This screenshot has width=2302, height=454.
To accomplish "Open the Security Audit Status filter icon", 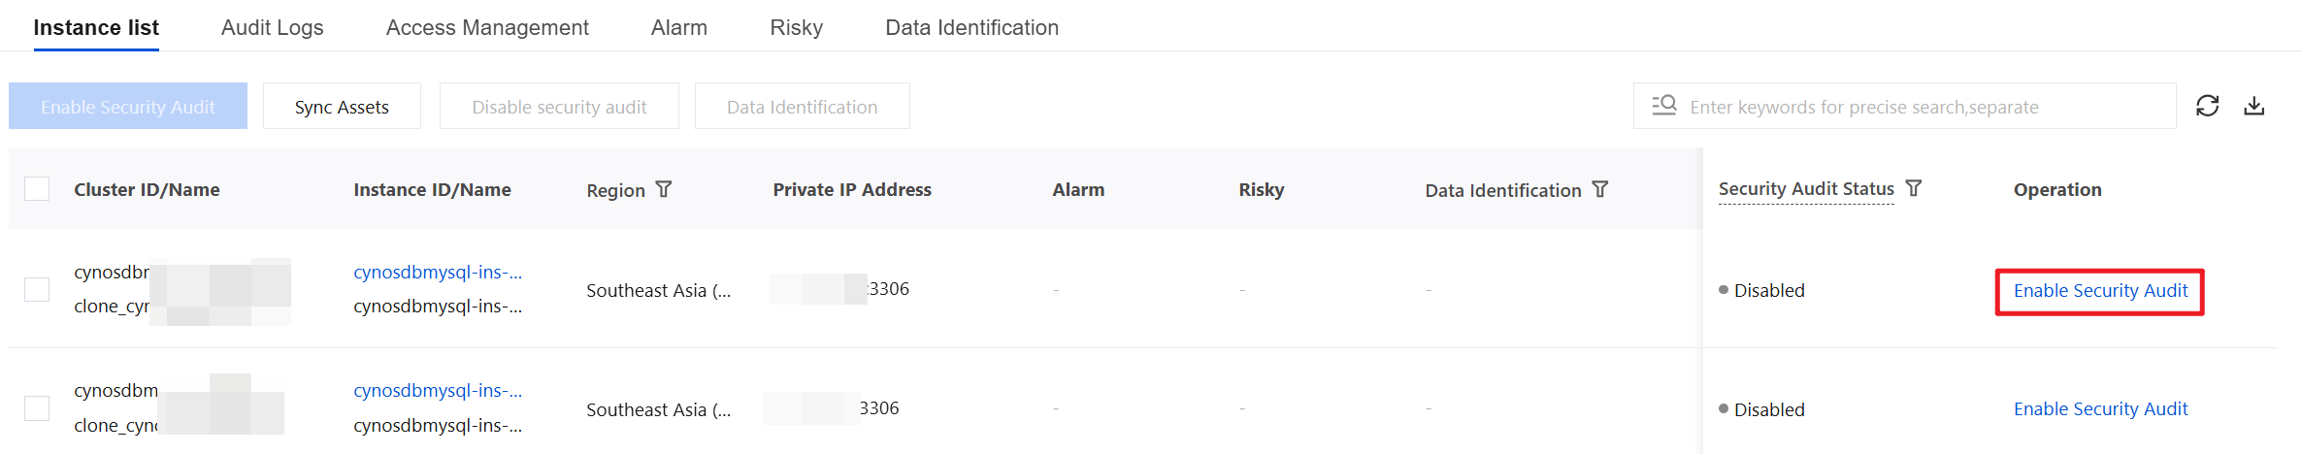I will [1914, 188].
